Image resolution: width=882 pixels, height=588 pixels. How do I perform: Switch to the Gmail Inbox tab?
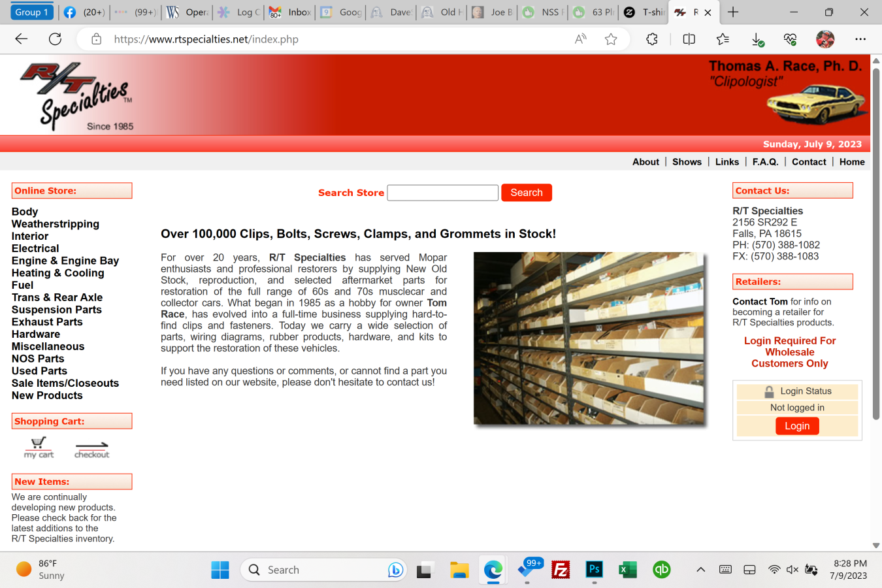click(290, 12)
